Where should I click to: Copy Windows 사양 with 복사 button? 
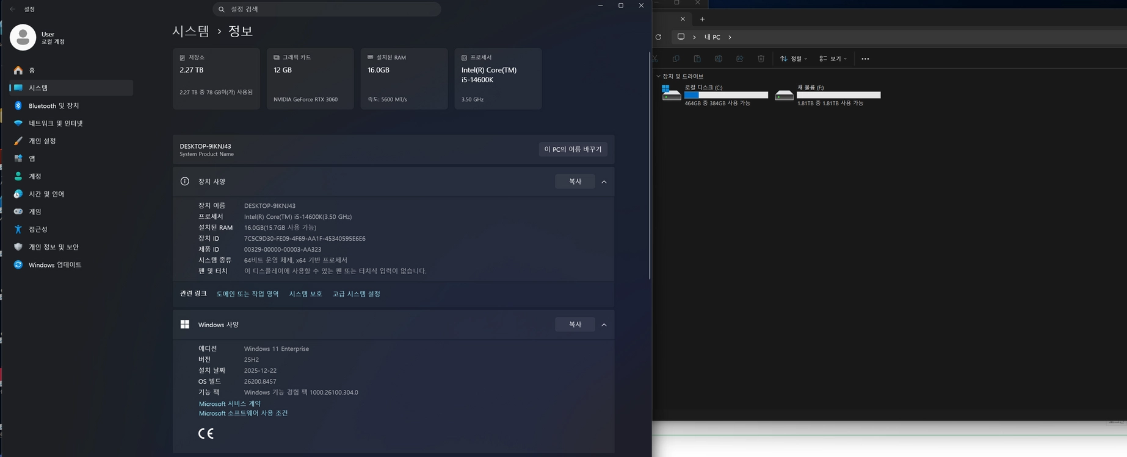point(575,325)
